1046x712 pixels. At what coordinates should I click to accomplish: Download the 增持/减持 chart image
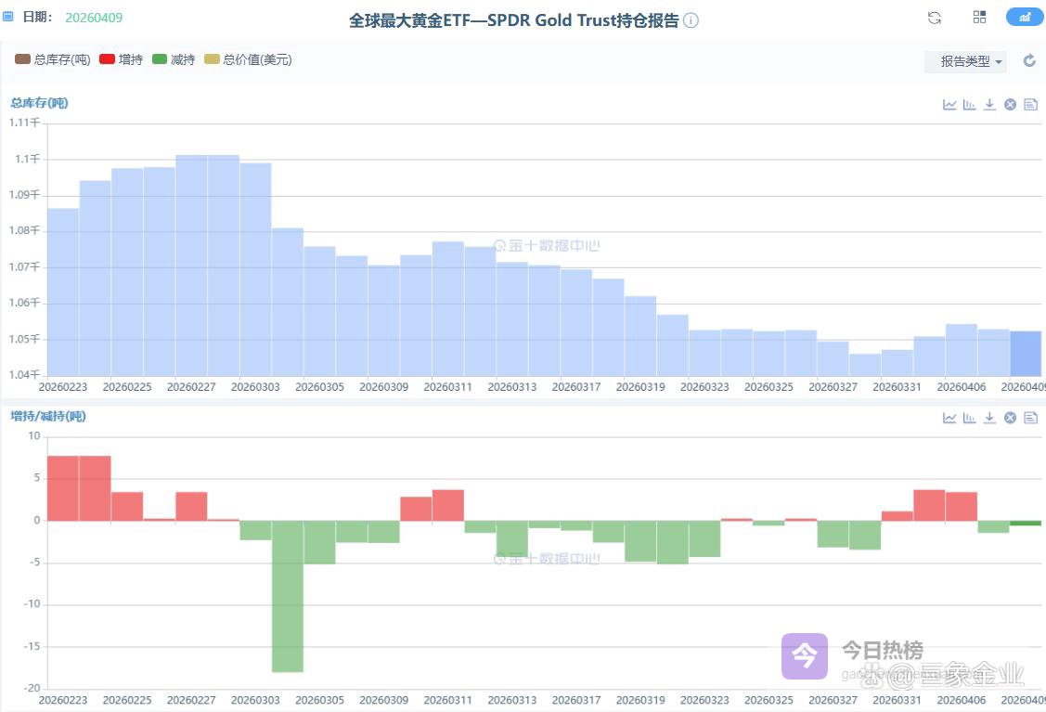pyautogui.click(x=990, y=418)
